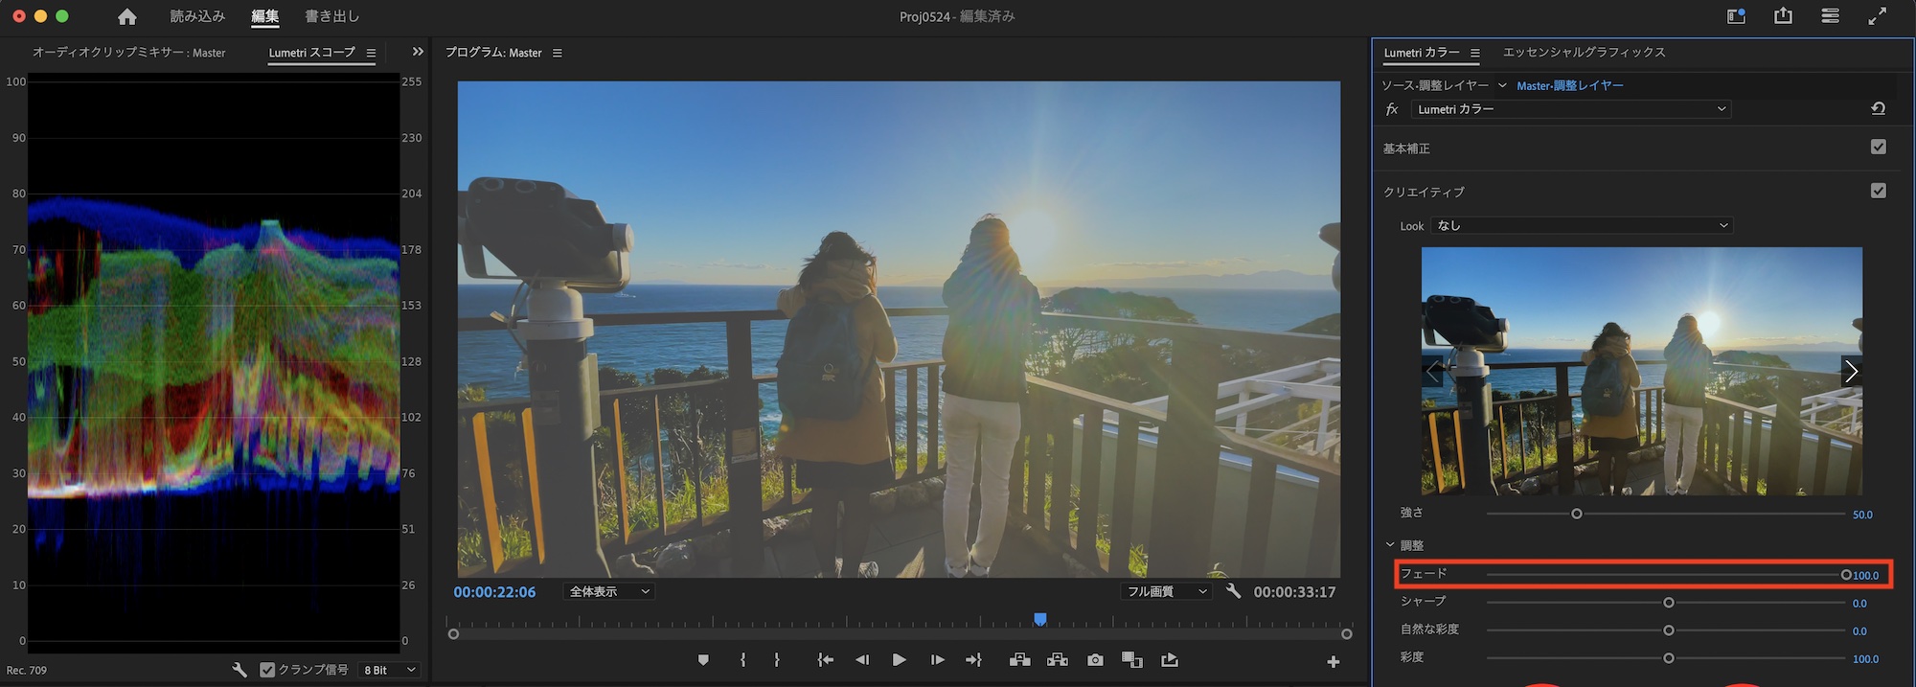This screenshot has width=1916, height=687.
Task: Open the フル画質 playback resolution dropdown
Action: click(1166, 592)
